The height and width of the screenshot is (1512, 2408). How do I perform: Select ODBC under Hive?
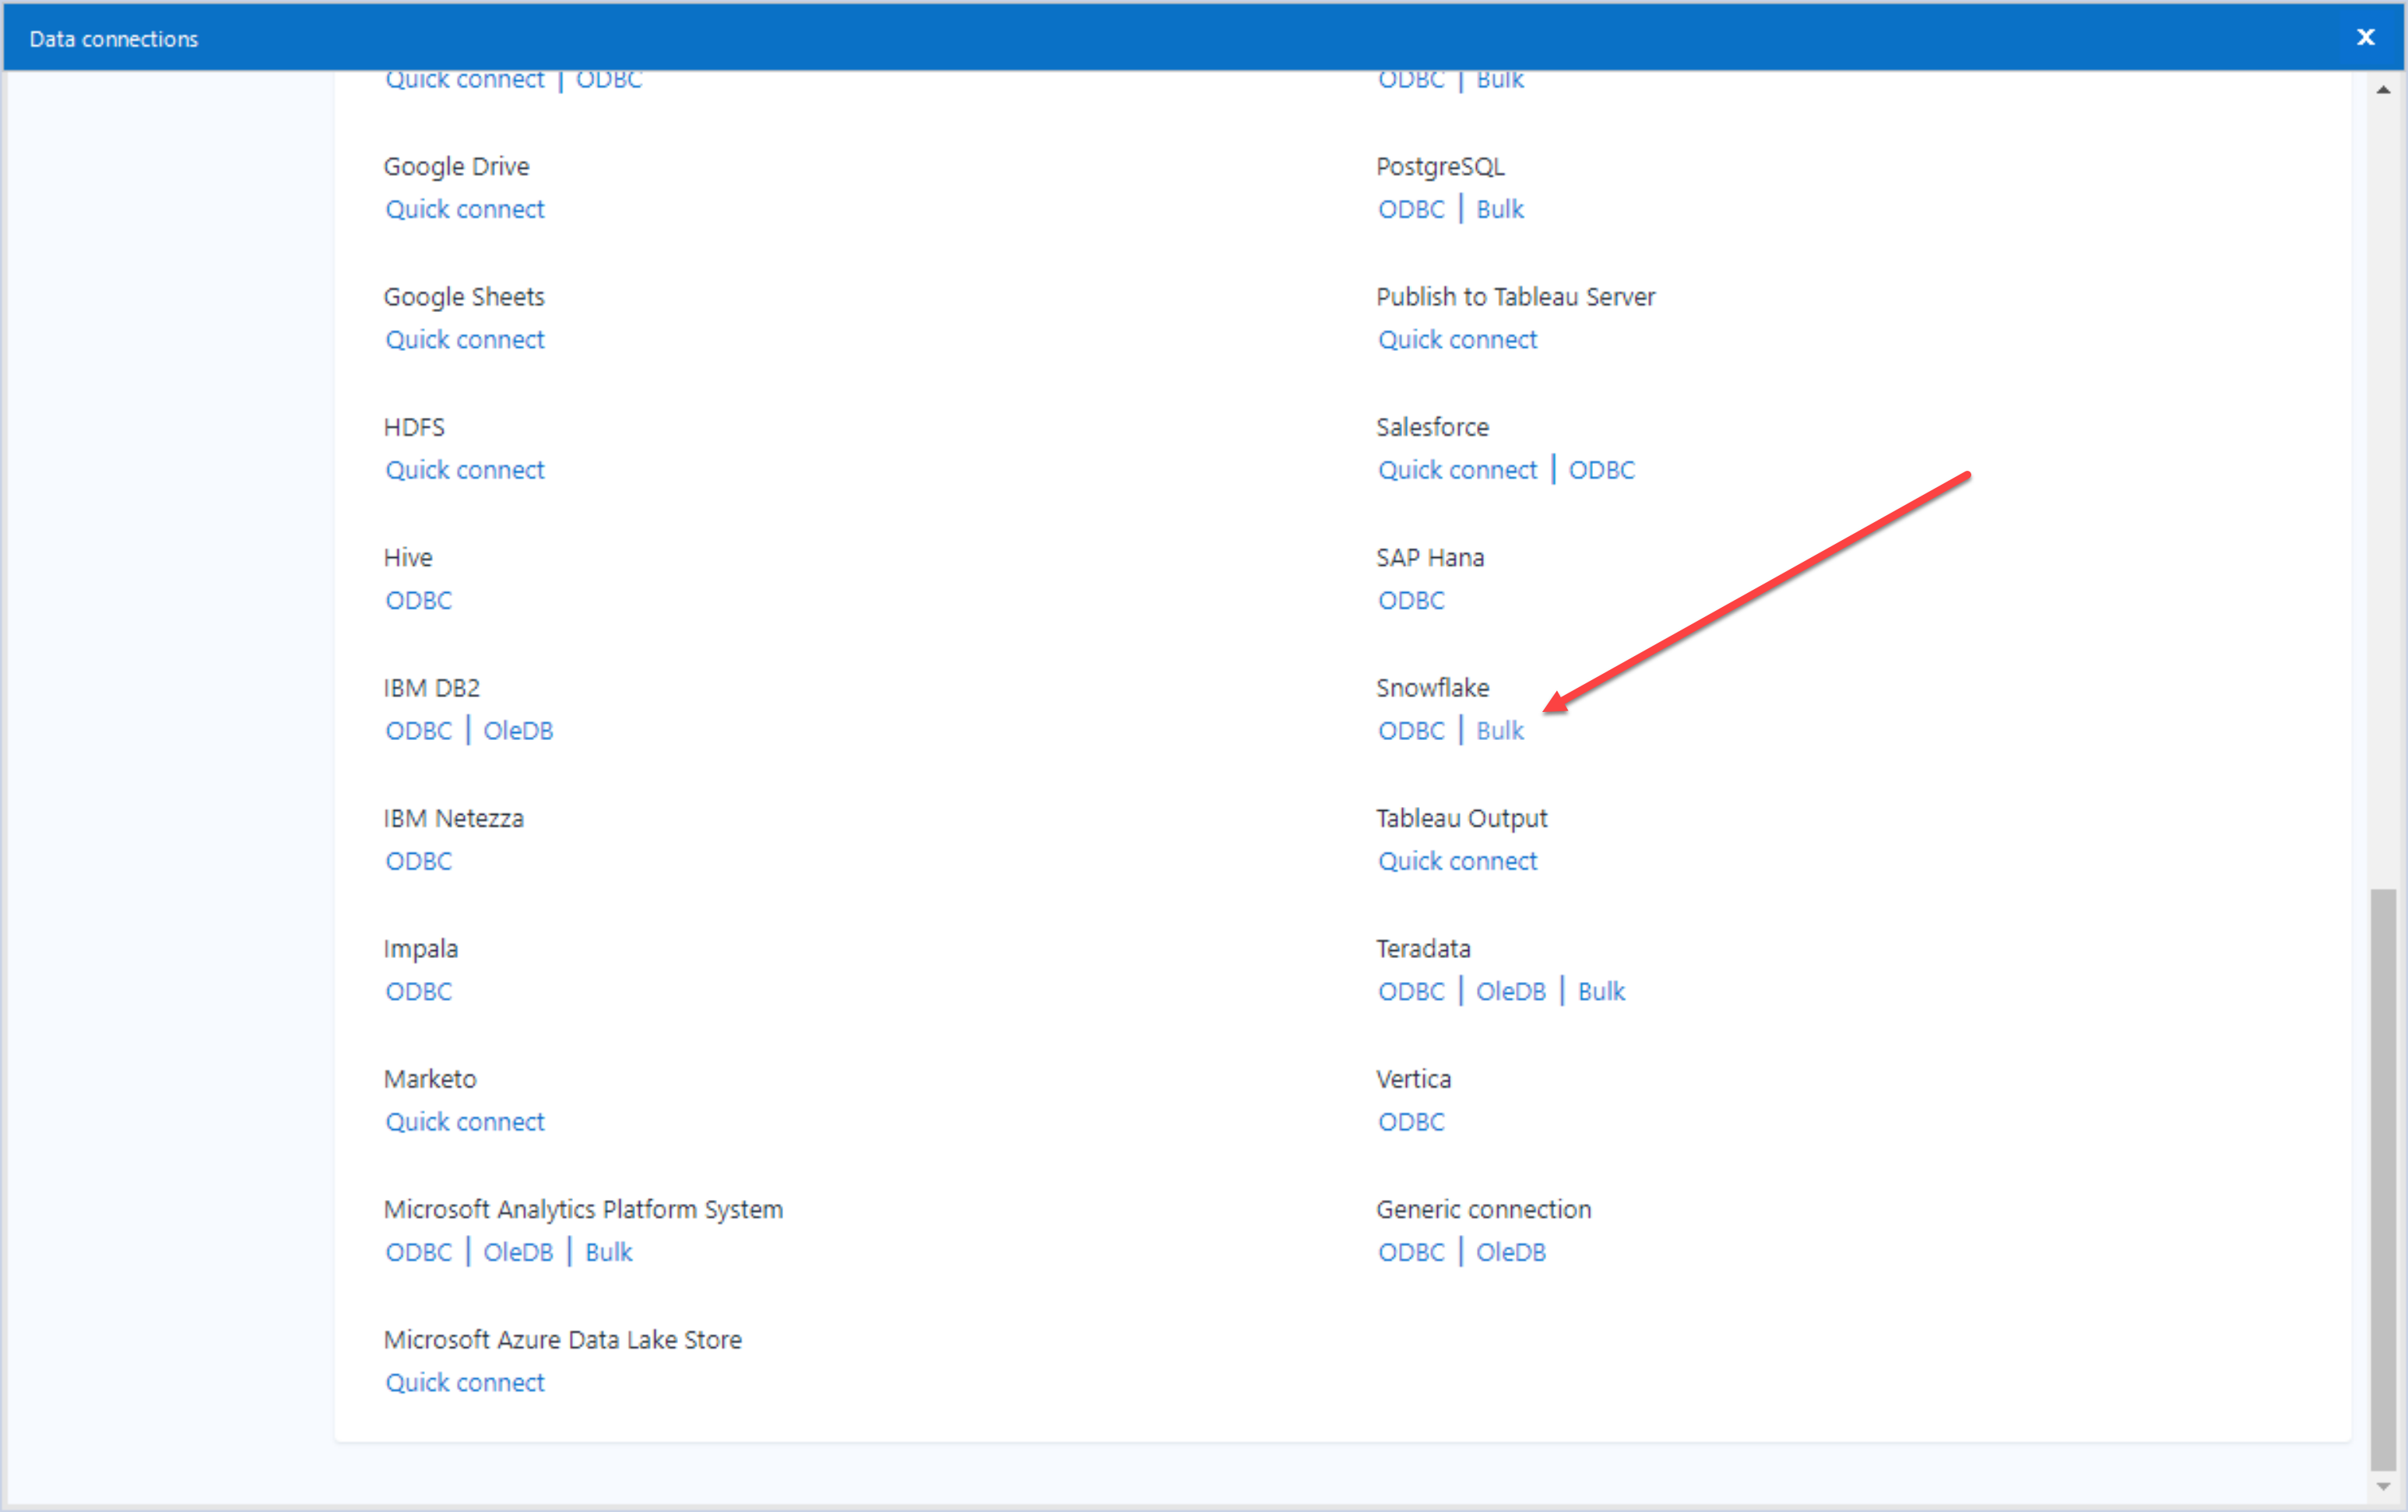pyautogui.click(x=418, y=600)
